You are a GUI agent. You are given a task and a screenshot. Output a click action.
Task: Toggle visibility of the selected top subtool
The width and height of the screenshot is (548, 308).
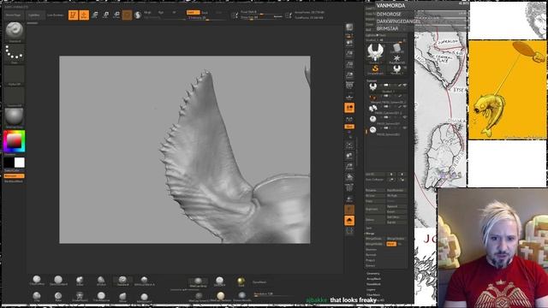(405, 86)
